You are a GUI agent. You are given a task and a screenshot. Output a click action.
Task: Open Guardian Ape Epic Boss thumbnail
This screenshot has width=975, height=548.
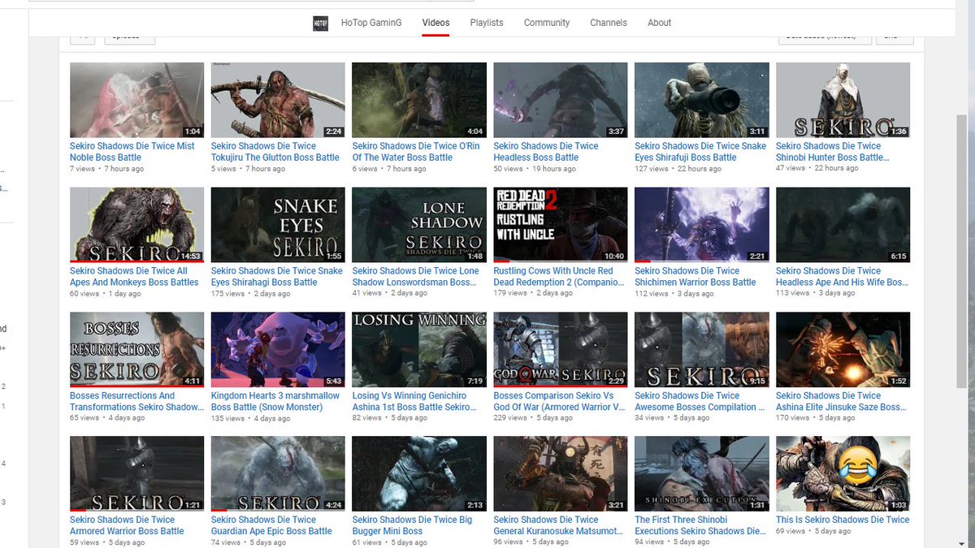pos(278,474)
